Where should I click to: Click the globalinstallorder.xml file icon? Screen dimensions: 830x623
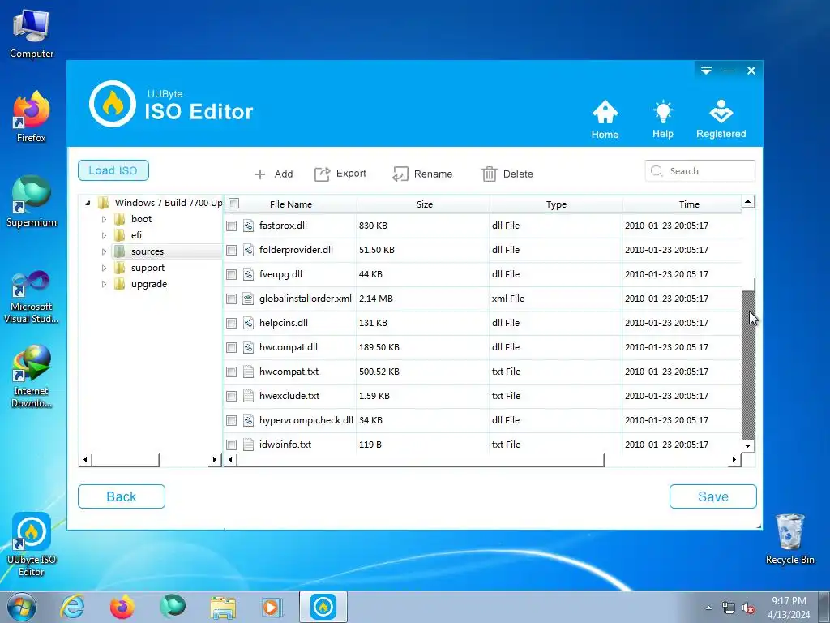[248, 299]
